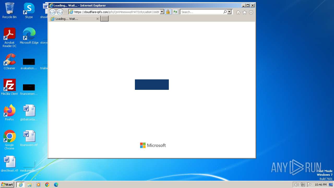The image size is (334, 188).
Task: Open Tools with the gear icon
Action: point(251,12)
